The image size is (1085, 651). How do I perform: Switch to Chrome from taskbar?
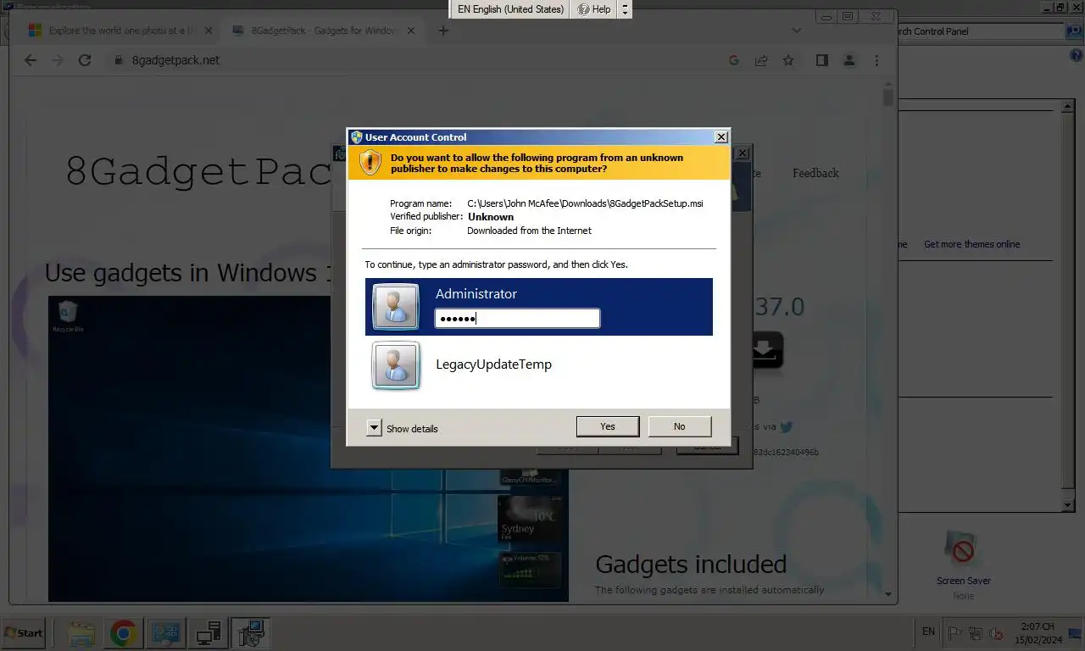(124, 633)
